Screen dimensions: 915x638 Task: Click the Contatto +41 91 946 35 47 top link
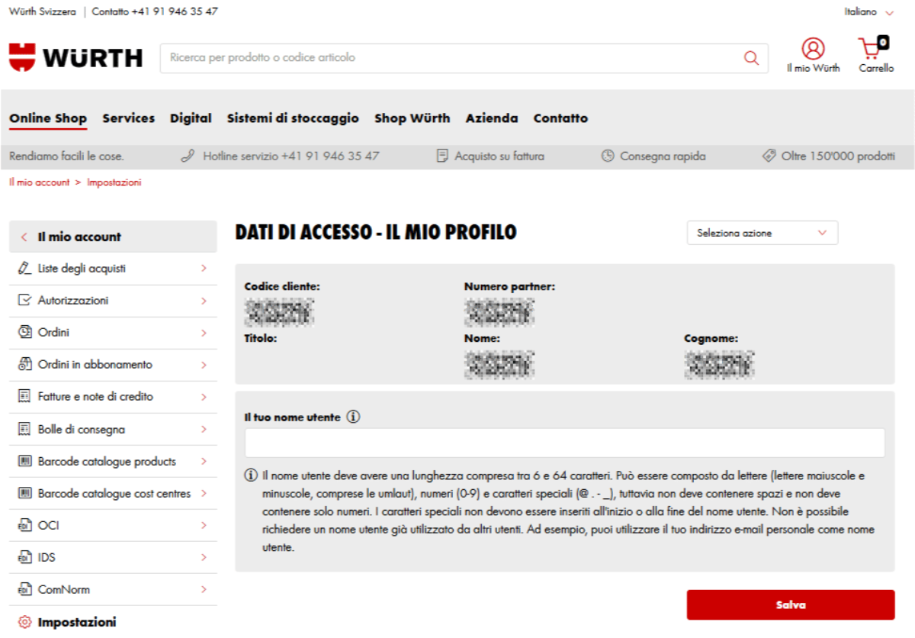pos(155,12)
